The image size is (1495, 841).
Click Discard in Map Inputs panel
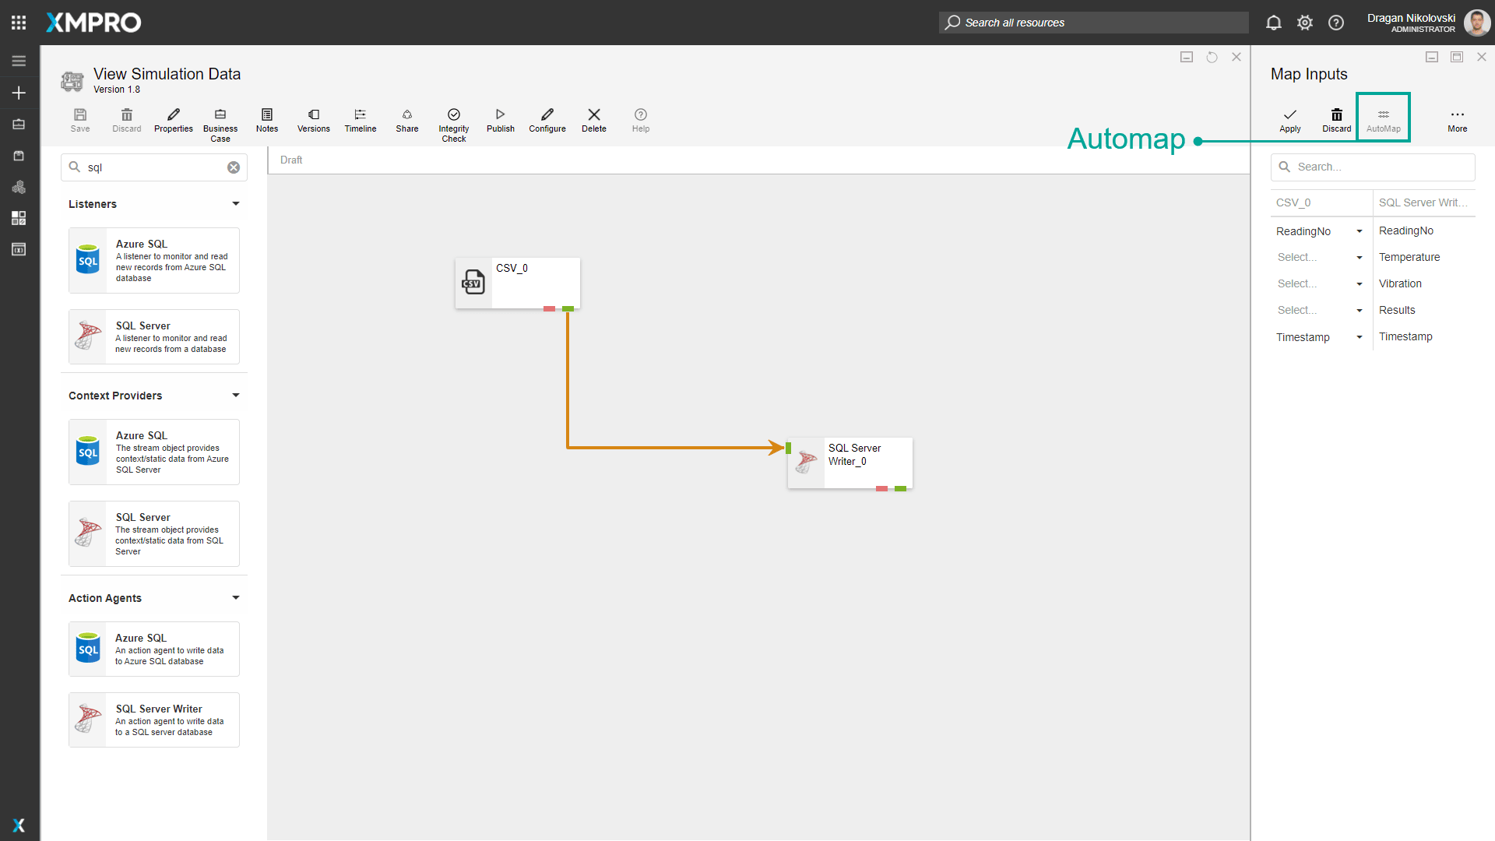1336,120
